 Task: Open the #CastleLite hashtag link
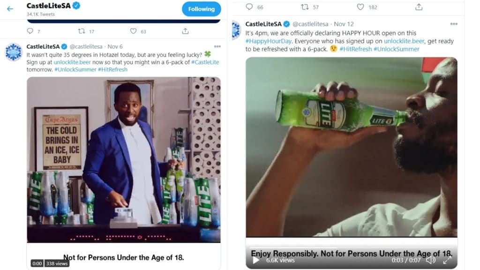pyautogui.click(x=205, y=62)
